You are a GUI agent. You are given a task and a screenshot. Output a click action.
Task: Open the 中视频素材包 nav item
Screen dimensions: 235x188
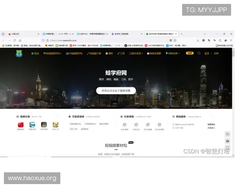pos(74,53)
